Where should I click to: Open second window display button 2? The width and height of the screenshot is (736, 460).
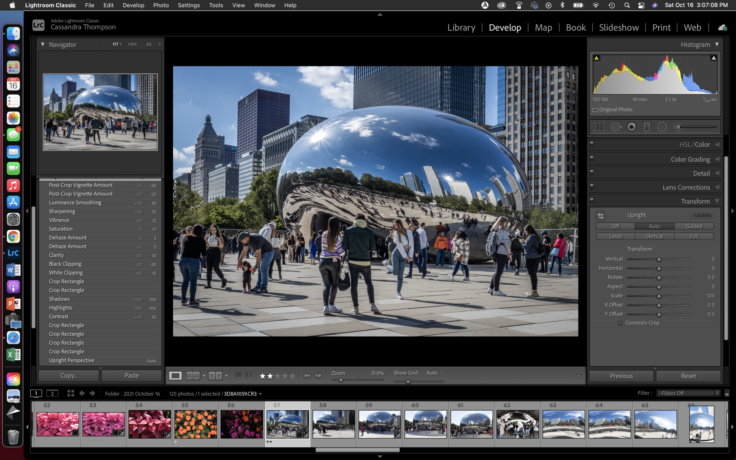pyautogui.click(x=52, y=393)
